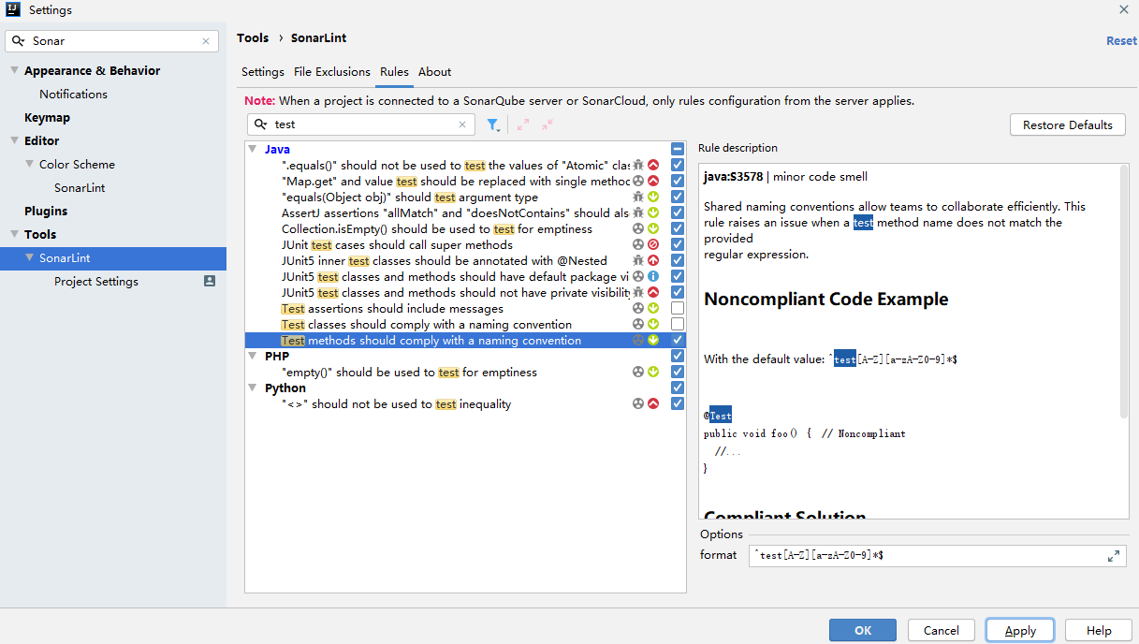Viewport: 1139px width, 644px height.
Task: Click the major severity icon on 'Map.get' row
Action: pyautogui.click(x=653, y=181)
